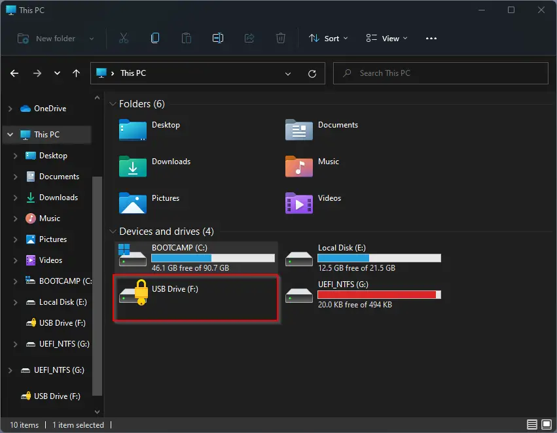Expand Music in the navigation tree
557x433 pixels.
tap(15, 218)
